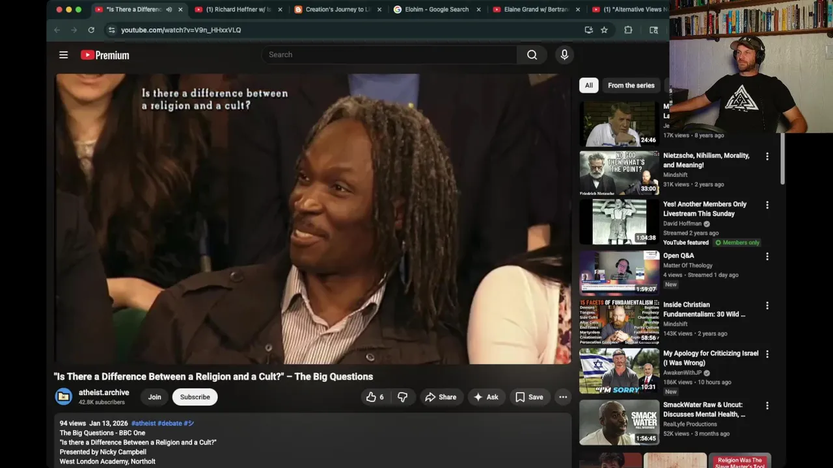Bookmark this page with star icon
The height and width of the screenshot is (468, 833).
(604, 30)
